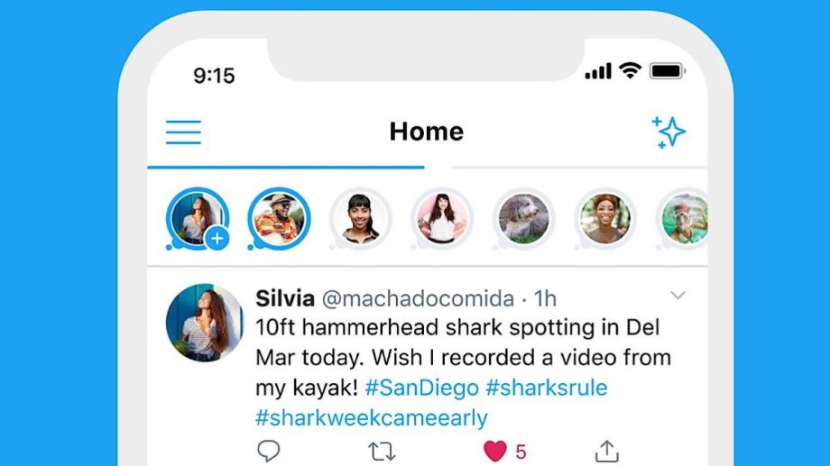830x466 pixels.
Task: Visit the @machadocomida handle
Action: pyautogui.click(x=419, y=299)
